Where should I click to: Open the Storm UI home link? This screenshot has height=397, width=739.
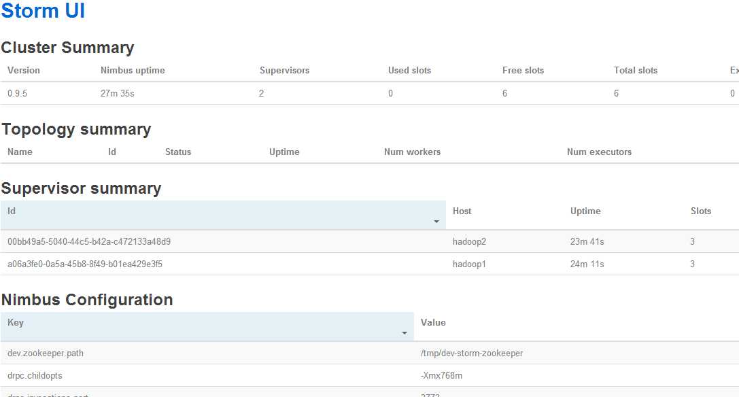[x=43, y=10]
